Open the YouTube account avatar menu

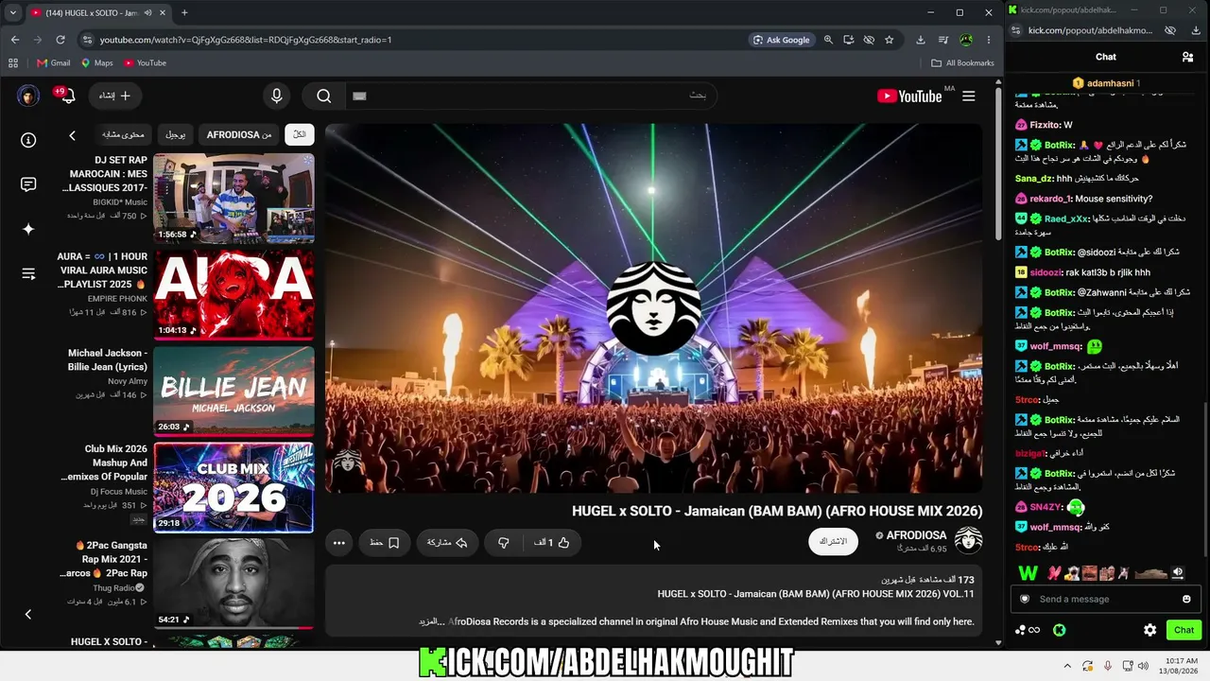(x=28, y=96)
